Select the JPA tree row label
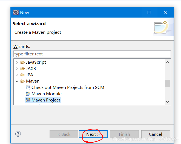The image size is (181, 144). 30,75
